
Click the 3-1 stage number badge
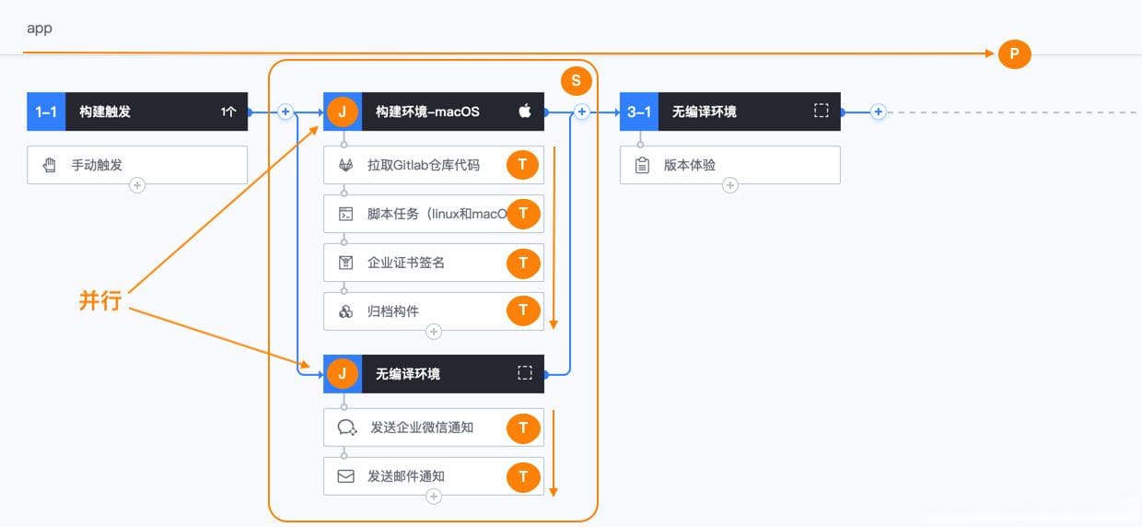click(x=639, y=111)
